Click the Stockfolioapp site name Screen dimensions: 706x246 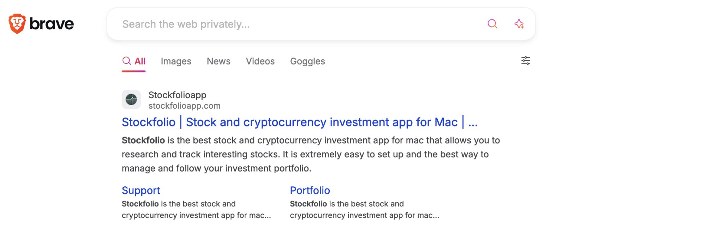(x=177, y=95)
